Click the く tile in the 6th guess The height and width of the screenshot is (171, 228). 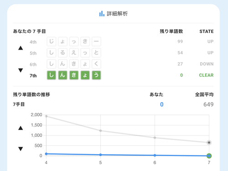pyautogui.click(x=96, y=64)
